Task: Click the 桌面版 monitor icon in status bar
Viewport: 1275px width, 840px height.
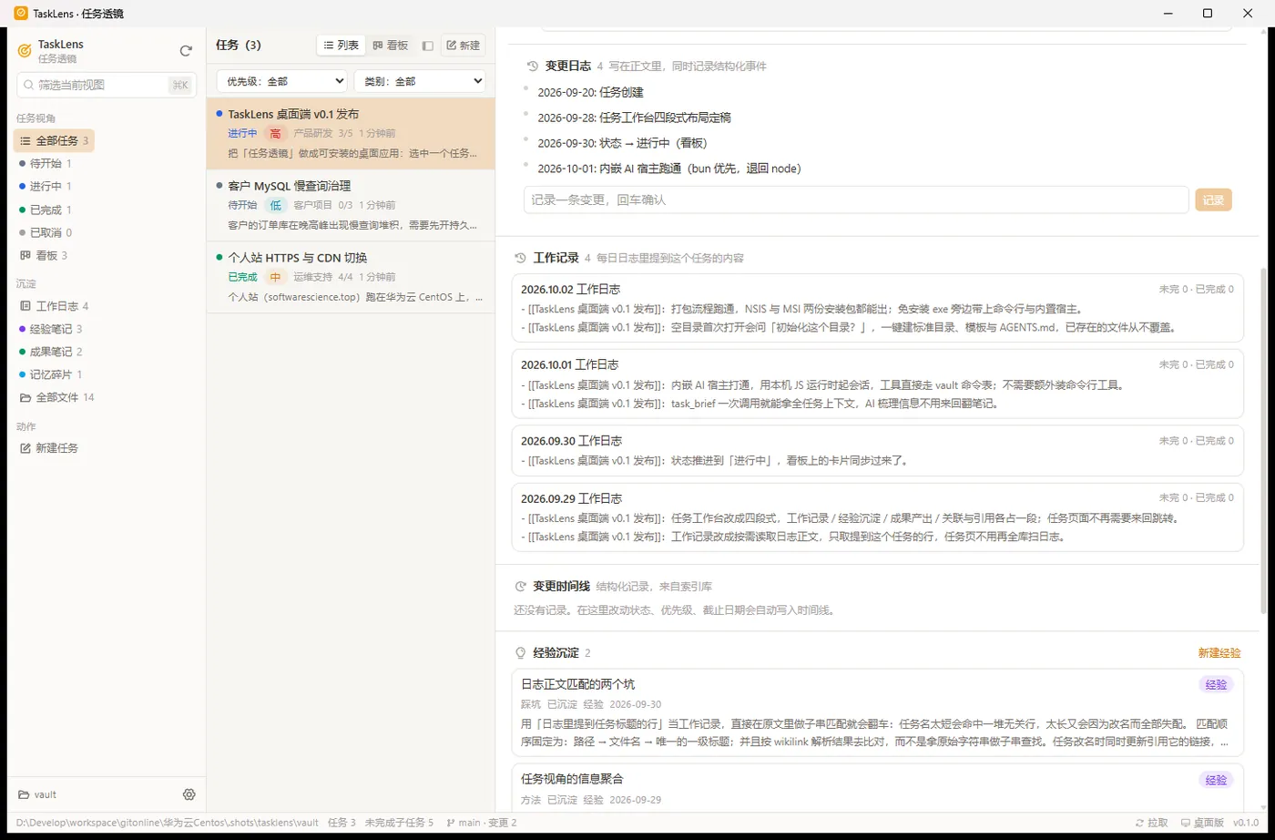Action: [1186, 823]
